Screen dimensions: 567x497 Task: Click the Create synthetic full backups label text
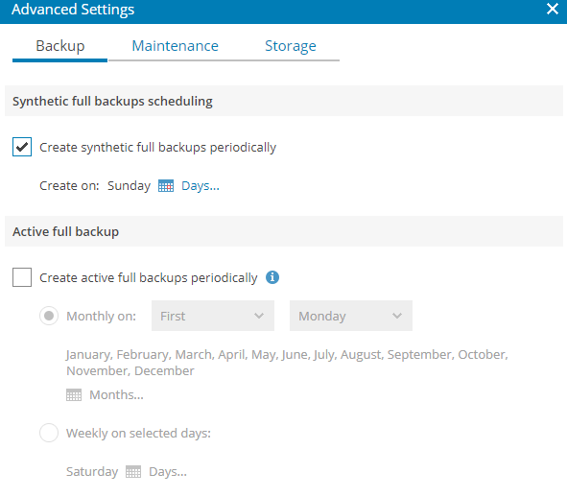tap(157, 147)
